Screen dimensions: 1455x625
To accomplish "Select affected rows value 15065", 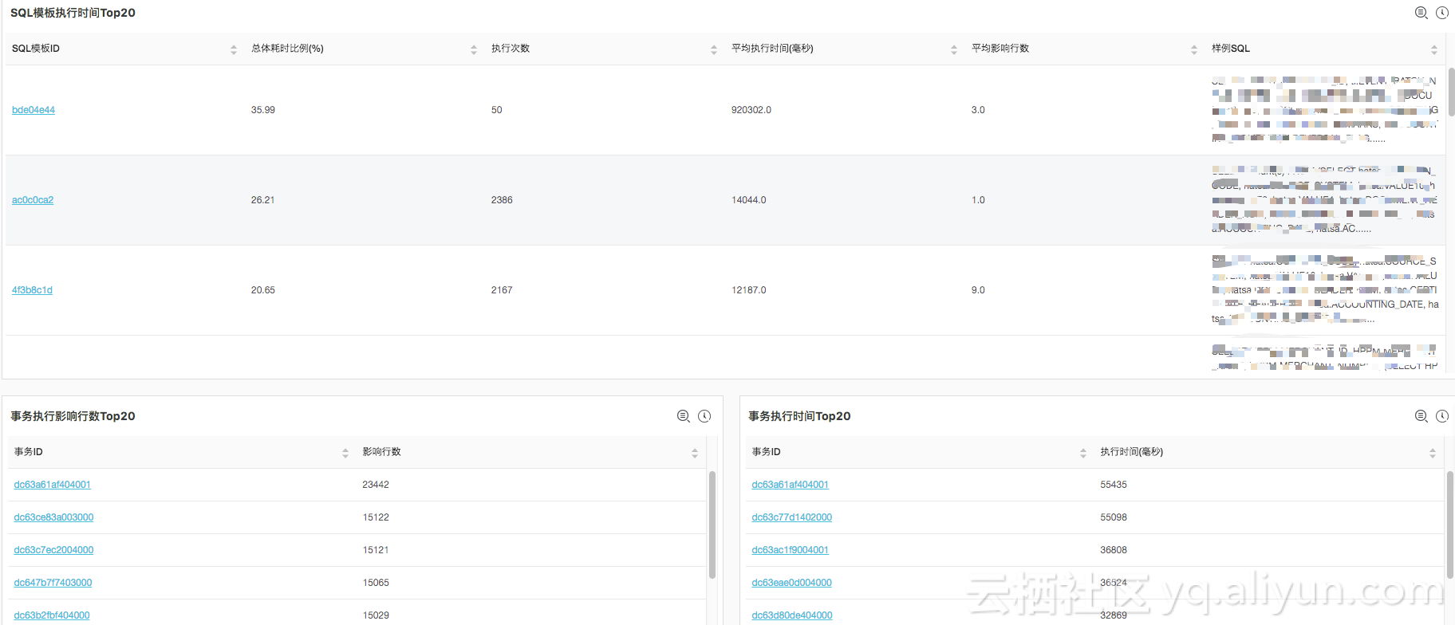I will (376, 583).
